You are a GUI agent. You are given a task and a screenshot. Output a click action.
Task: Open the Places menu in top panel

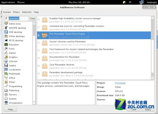21,2
